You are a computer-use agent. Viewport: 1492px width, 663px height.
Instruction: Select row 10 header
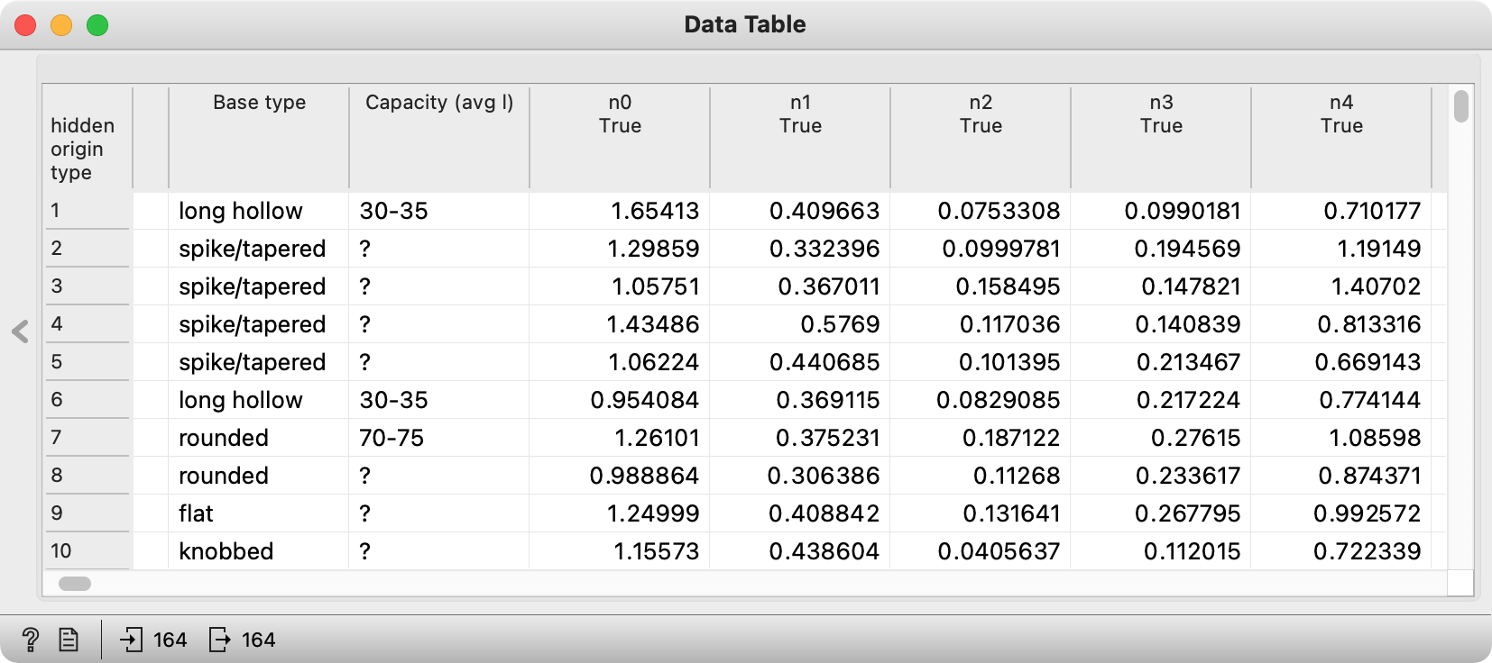(x=87, y=550)
